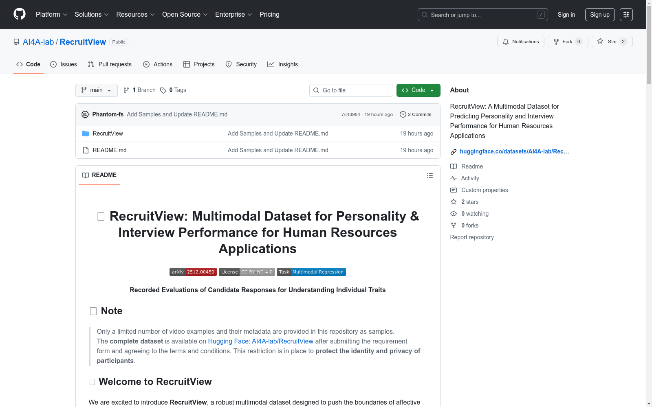
Task: Click Sign in
Action: click(x=566, y=15)
